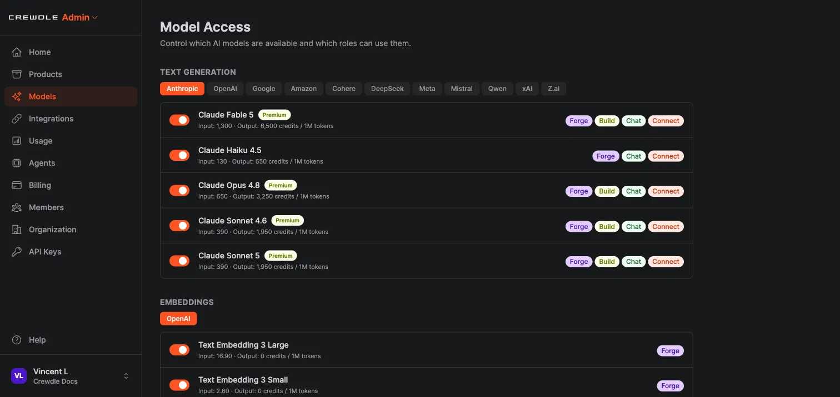Image resolution: width=840 pixels, height=397 pixels.
Task: Switch to the OpenAI text generation tab
Action: tap(225, 89)
